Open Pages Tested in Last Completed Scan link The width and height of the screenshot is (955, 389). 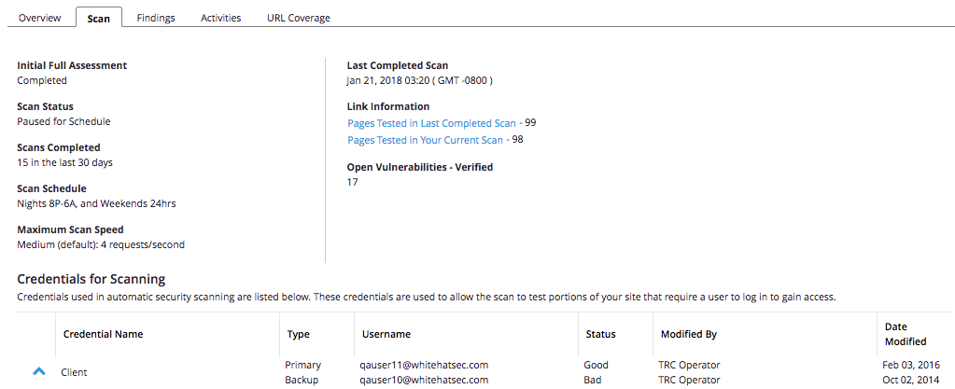point(431,123)
